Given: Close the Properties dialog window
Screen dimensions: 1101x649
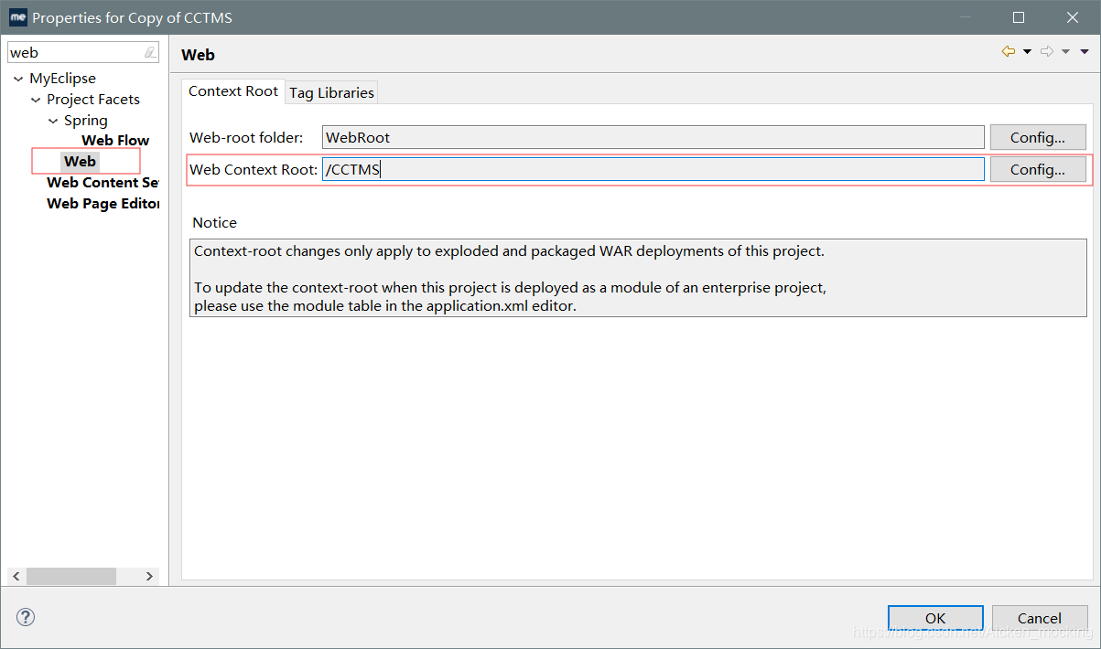Looking at the screenshot, I should click(1073, 16).
